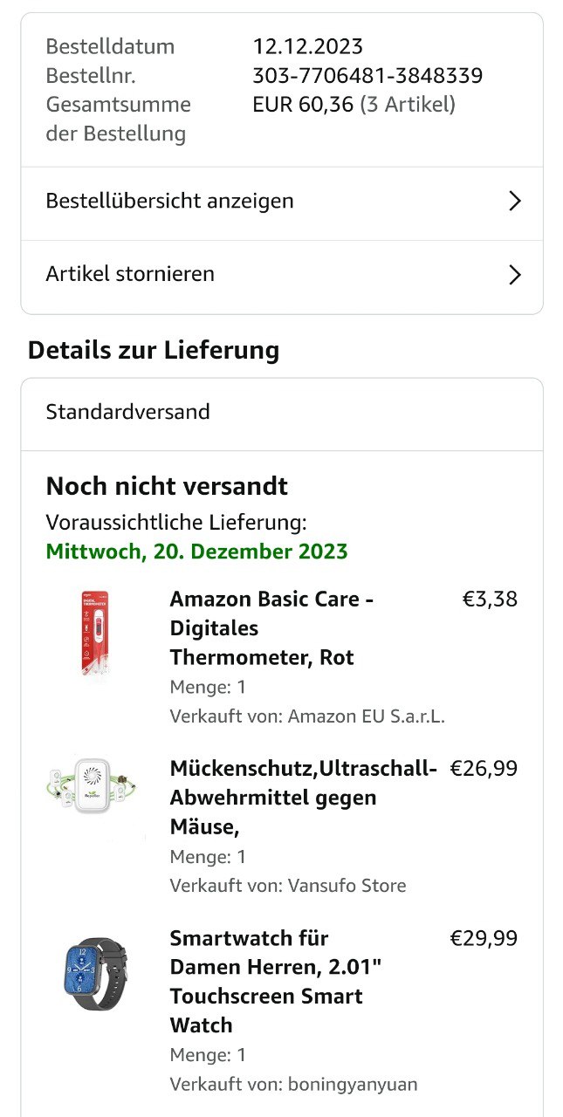Tap the Standardversand shipping row
Viewport: 563px width, 1117px height.
tap(128, 412)
